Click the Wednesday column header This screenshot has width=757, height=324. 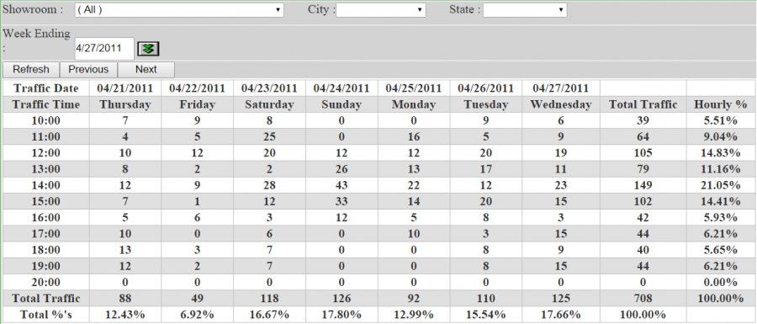coord(560,104)
